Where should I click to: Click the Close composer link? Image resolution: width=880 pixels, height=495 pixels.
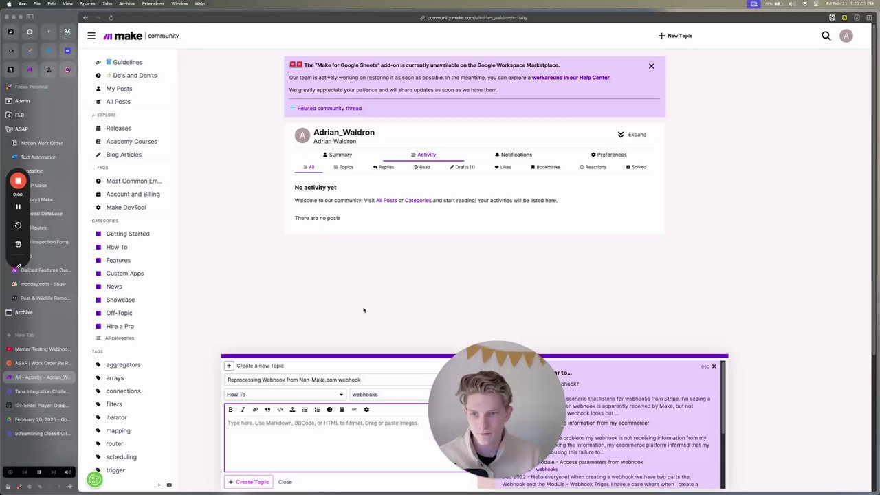pos(285,482)
